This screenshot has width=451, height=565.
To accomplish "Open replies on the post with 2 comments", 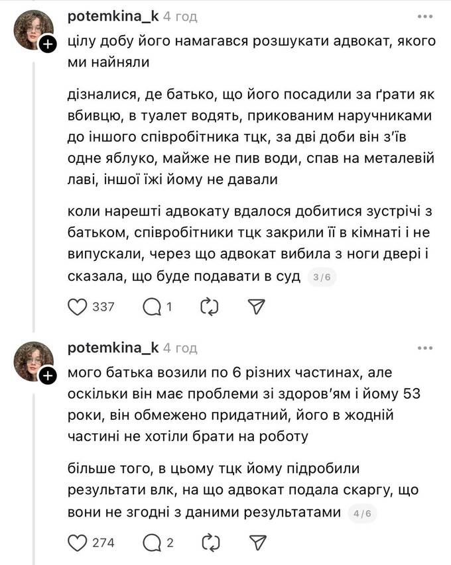I will point(152,543).
